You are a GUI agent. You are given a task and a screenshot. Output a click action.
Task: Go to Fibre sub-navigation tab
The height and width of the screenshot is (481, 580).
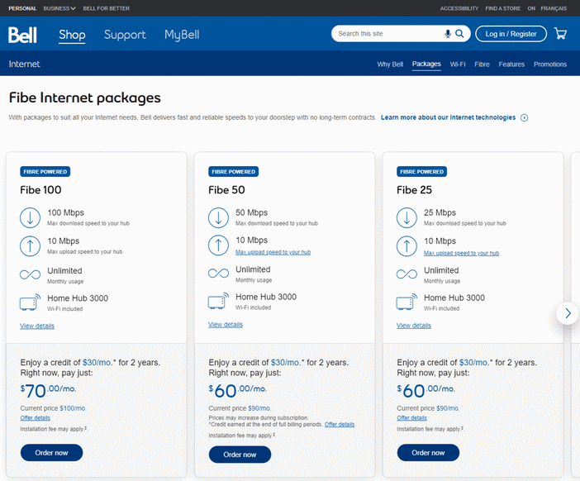[482, 64]
